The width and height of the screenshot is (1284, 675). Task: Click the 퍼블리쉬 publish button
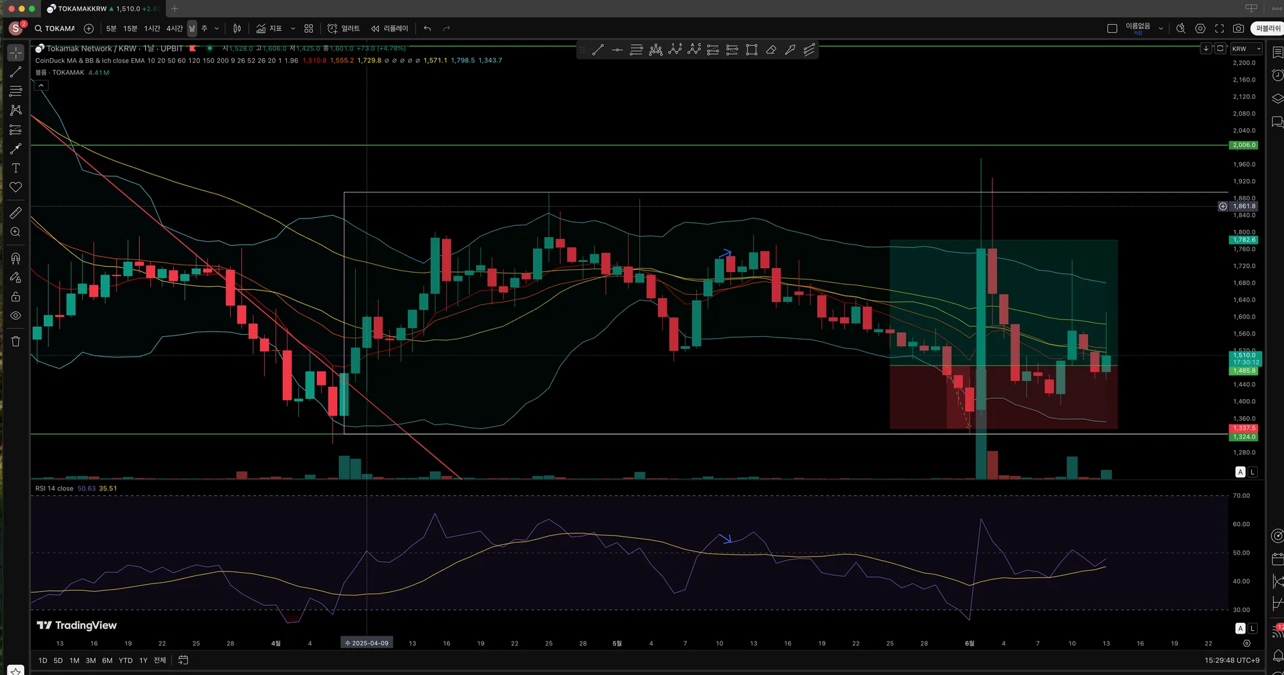point(1267,28)
